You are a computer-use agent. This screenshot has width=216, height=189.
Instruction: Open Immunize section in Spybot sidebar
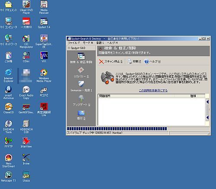tap(81, 86)
